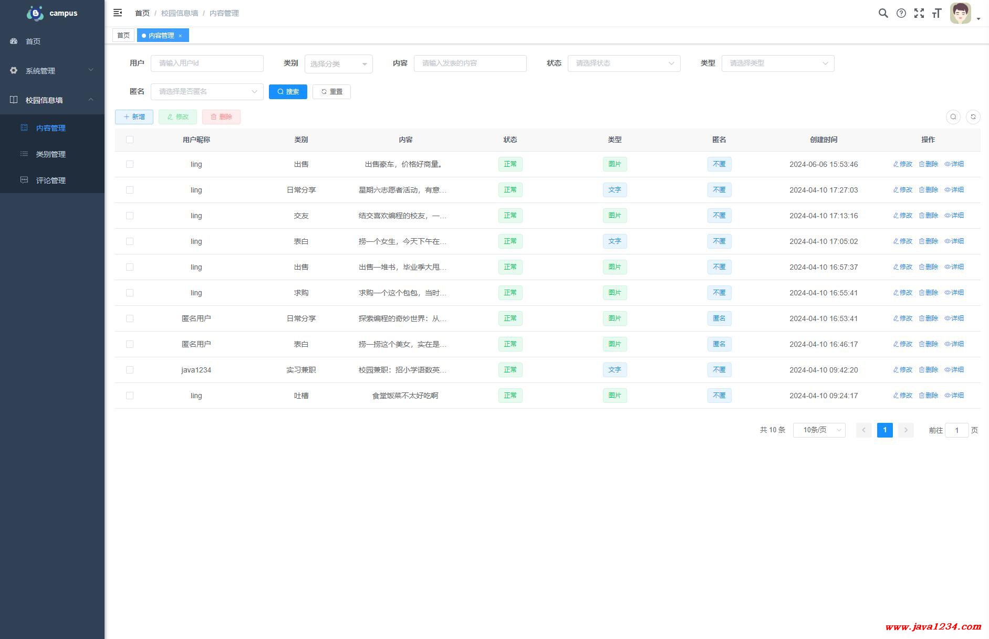Close the 内容管理 tab
989x639 pixels.
(x=180, y=36)
